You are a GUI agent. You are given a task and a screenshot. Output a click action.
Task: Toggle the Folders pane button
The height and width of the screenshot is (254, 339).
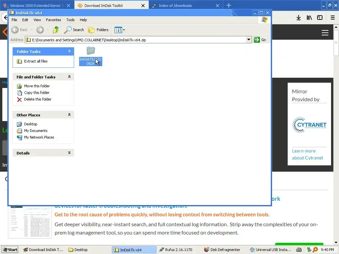(x=98, y=30)
